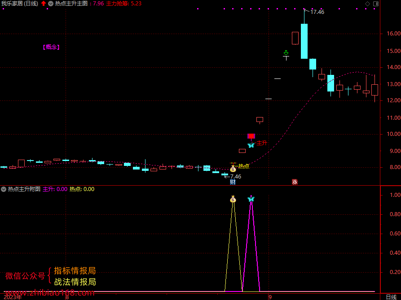Viewport: 401px width, 300px height.
Task: Click the 财 marker icon below the chart
Action: click(x=233, y=182)
